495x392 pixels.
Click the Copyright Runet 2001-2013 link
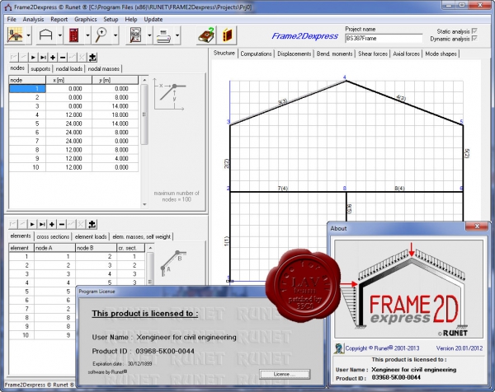tap(382, 348)
